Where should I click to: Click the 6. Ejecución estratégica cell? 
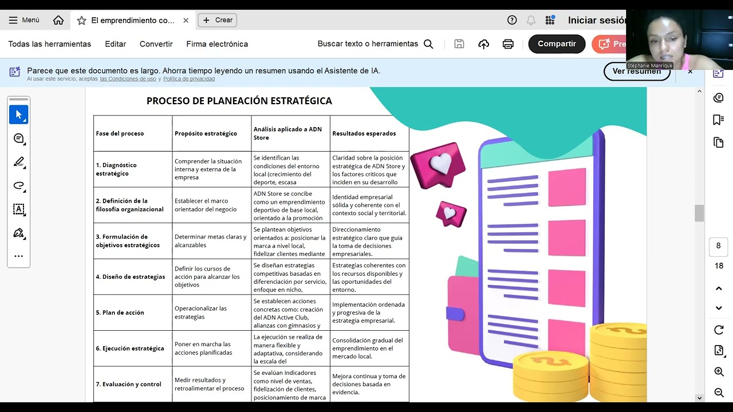click(x=133, y=348)
